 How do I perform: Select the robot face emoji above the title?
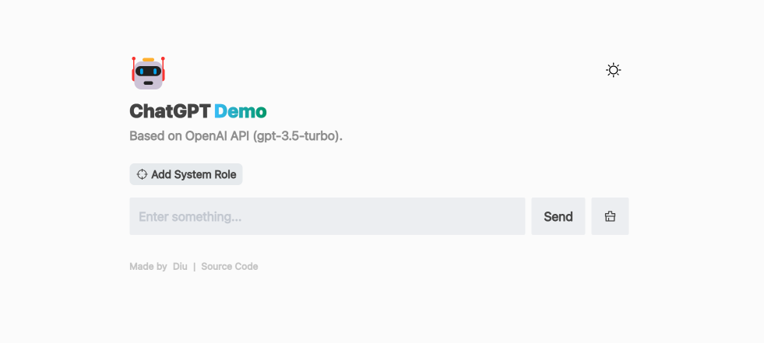[x=148, y=73]
